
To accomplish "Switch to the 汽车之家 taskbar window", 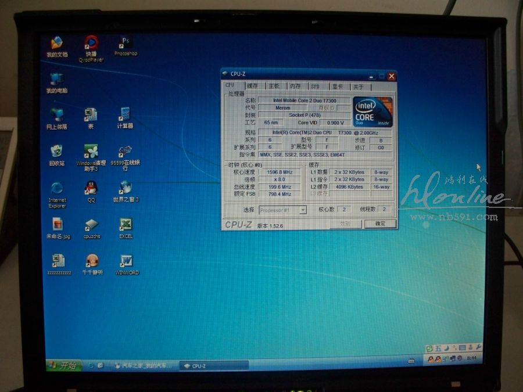I will [x=144, y=366].
